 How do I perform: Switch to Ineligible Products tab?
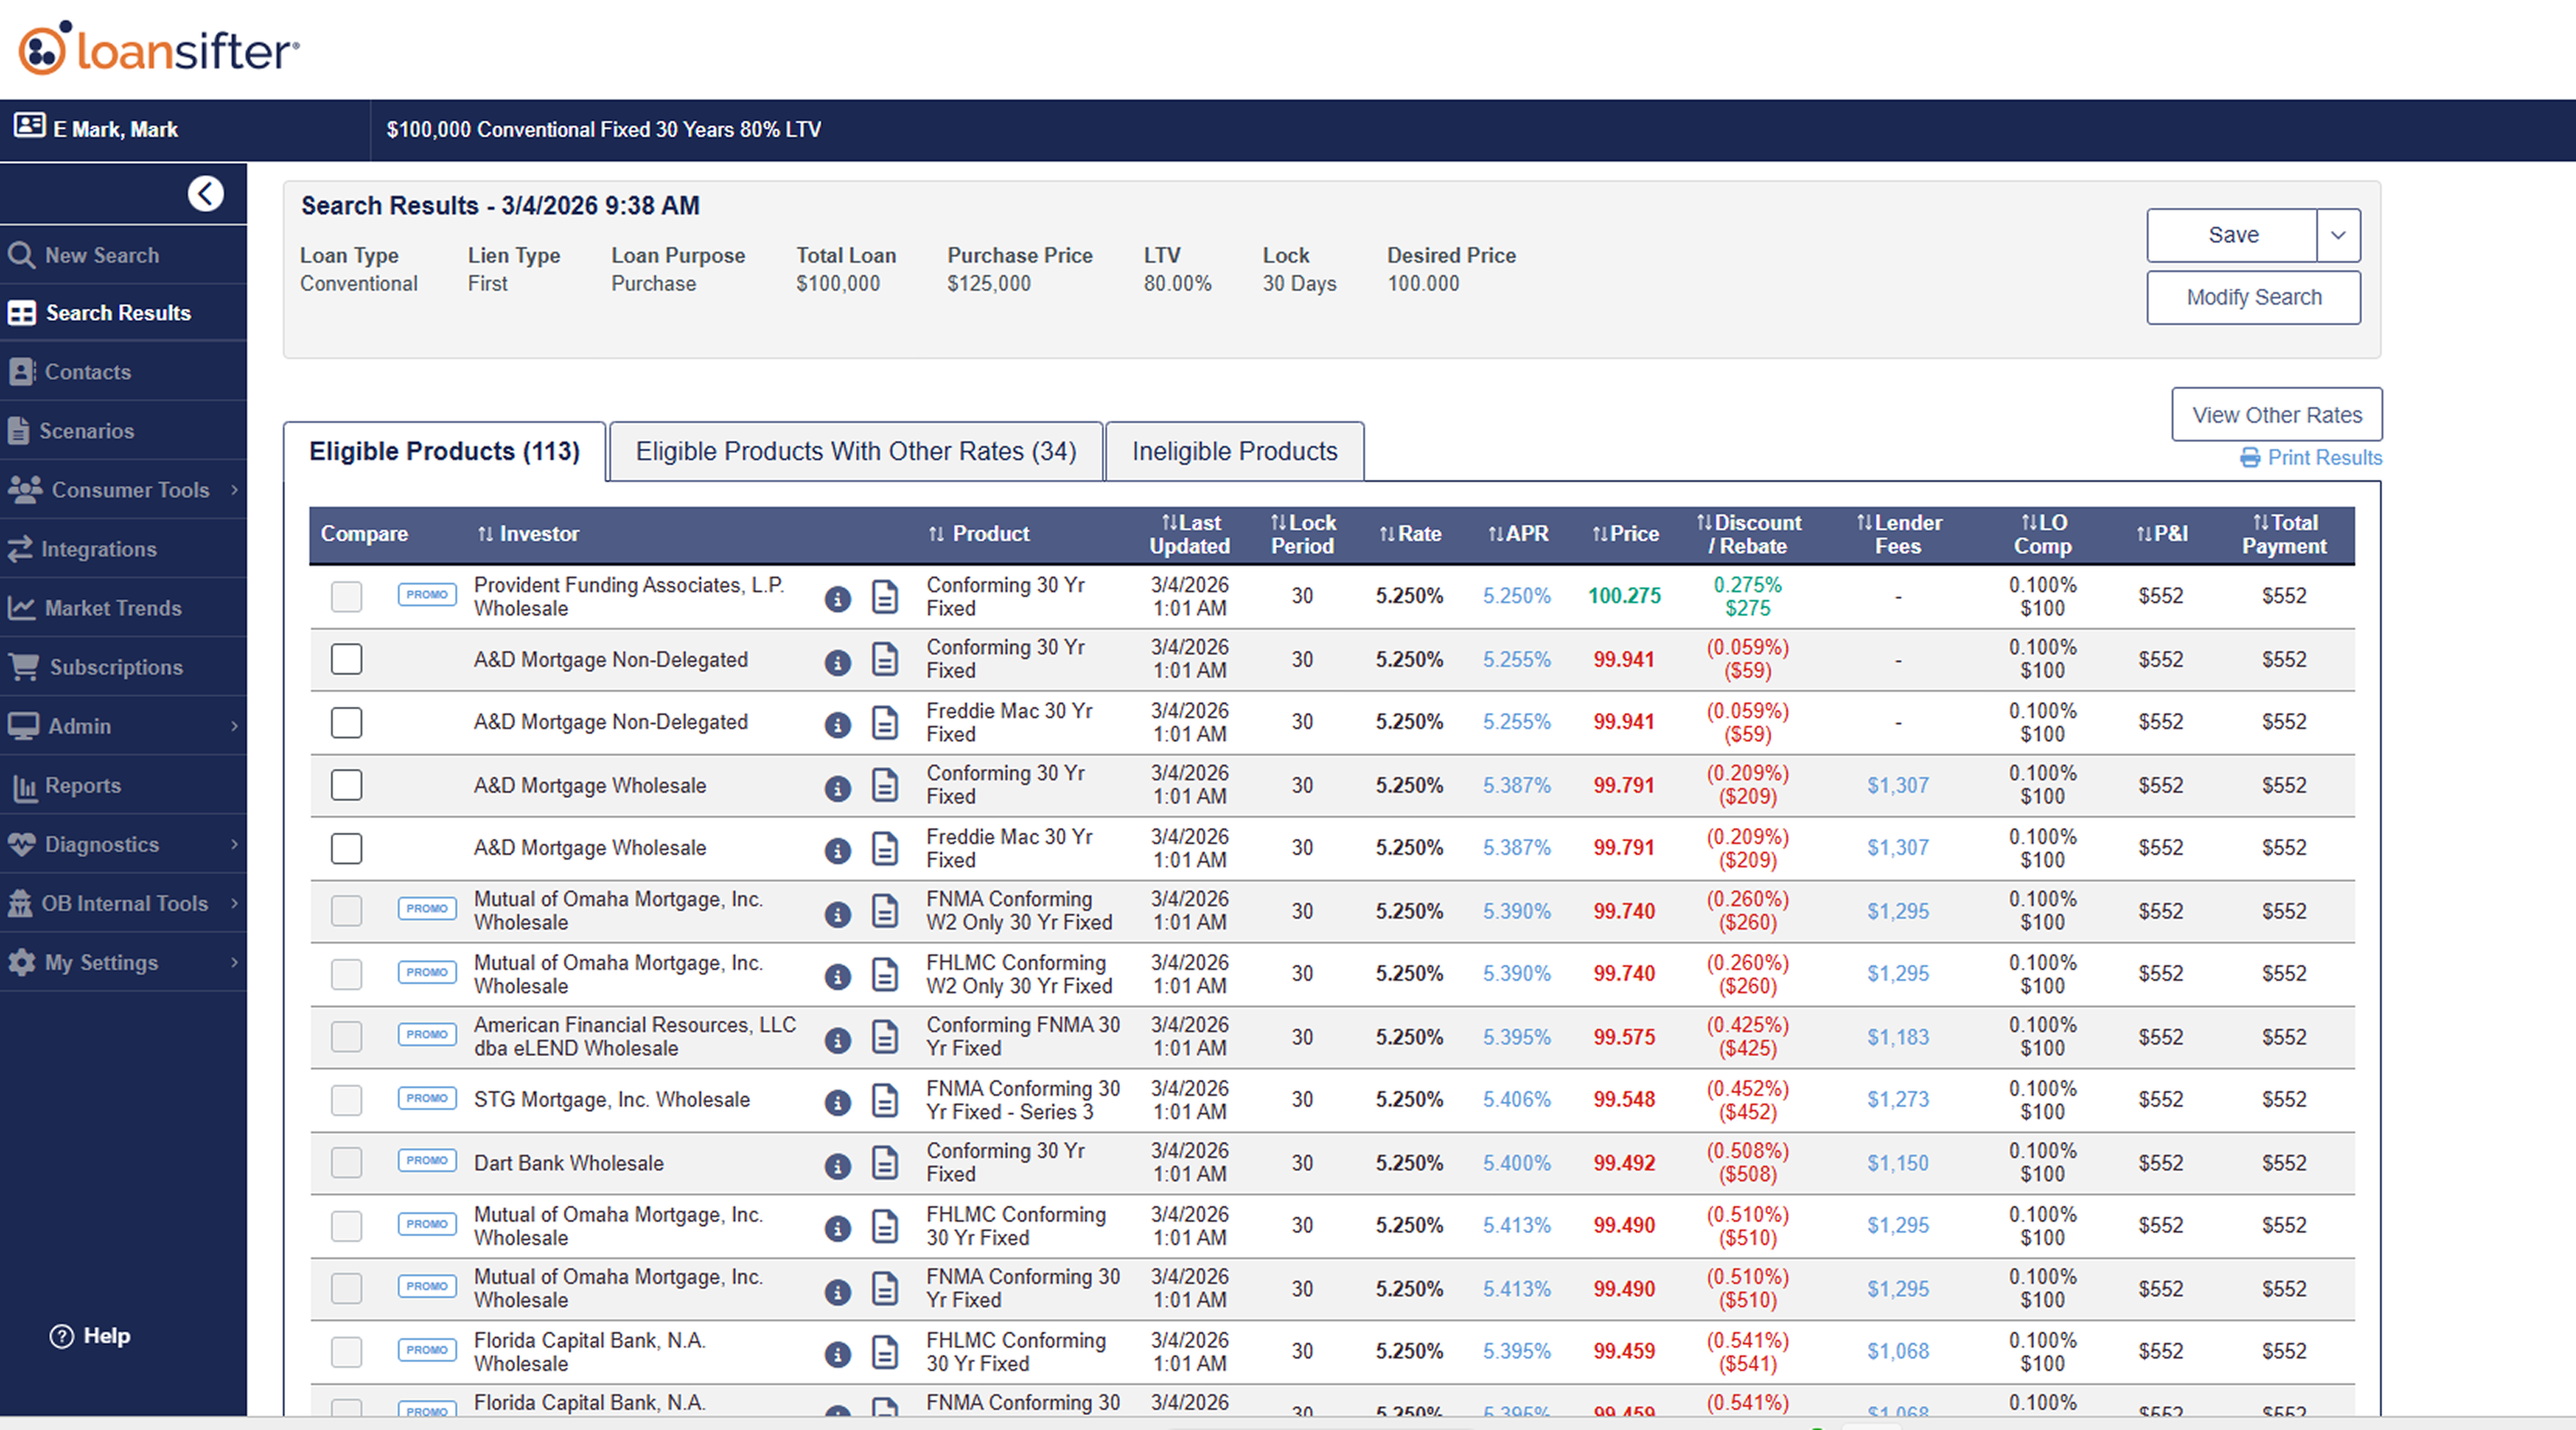(1234, 451)
